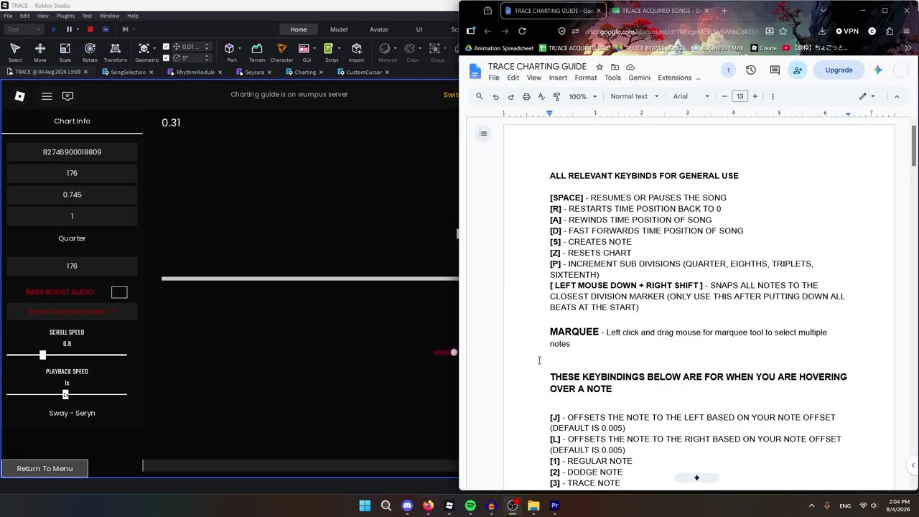Reload the browser page
The image size is (919, 517).
click(522, 31)
